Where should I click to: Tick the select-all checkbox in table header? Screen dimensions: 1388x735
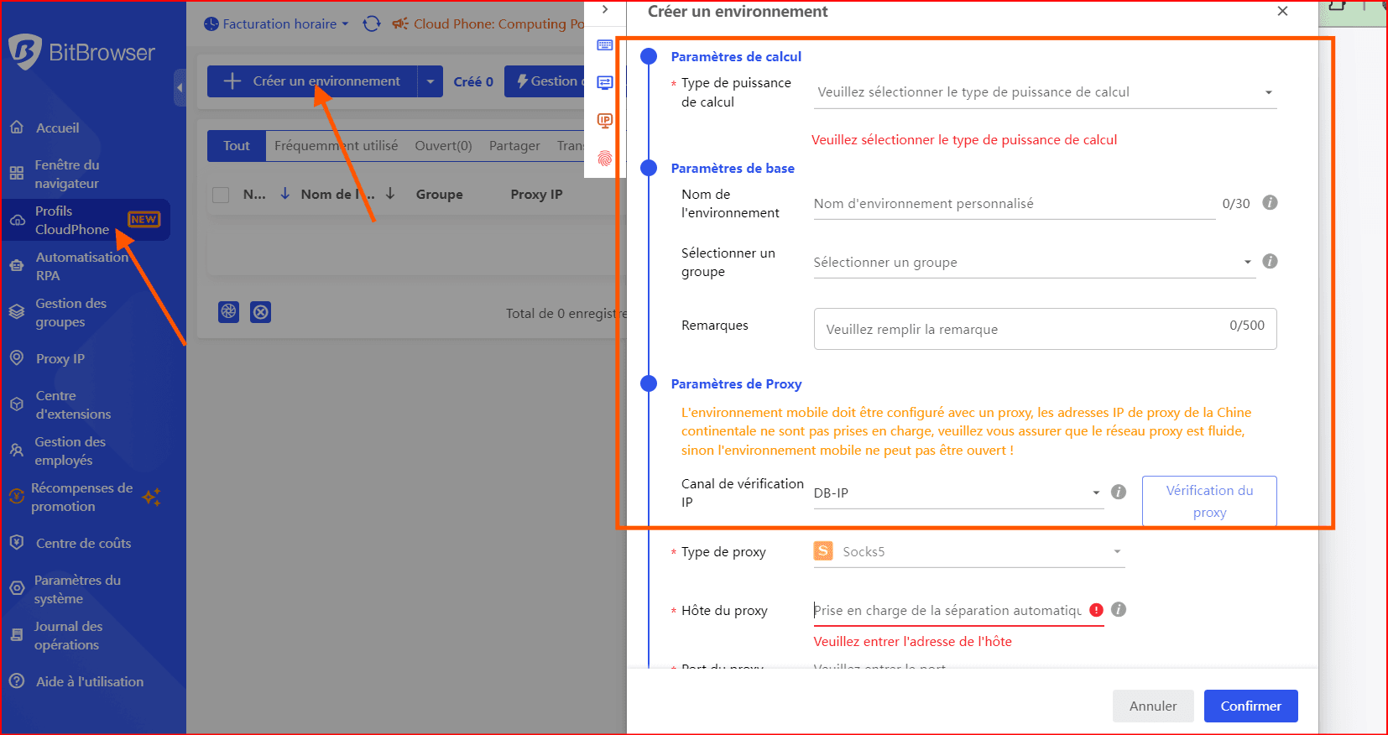tap(221, 195)
